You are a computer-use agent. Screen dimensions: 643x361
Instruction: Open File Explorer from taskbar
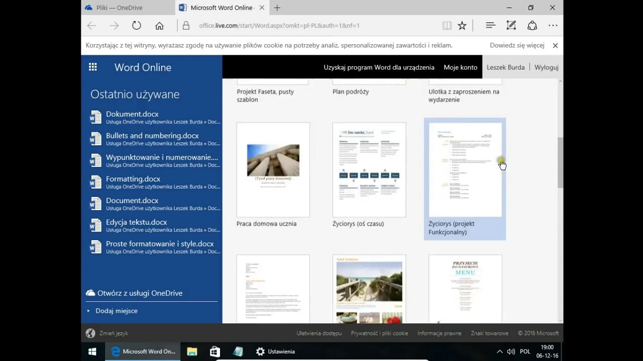(192, 351)
